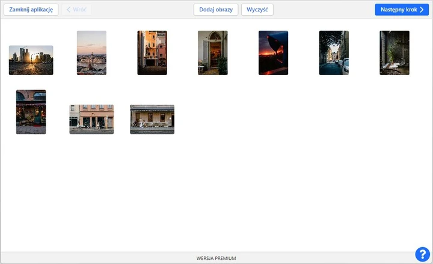Select the pink building facade thumbnail
The image size is (433, 264).
91,119
